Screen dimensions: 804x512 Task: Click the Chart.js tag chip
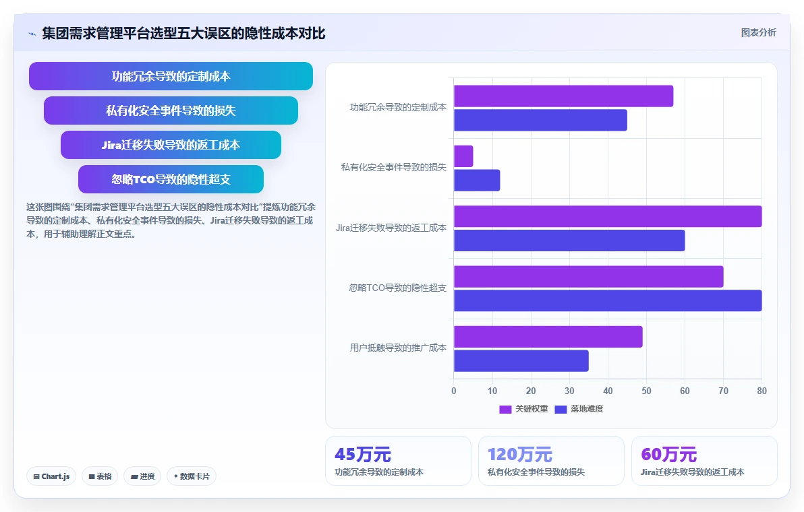[x=51, y=476]
